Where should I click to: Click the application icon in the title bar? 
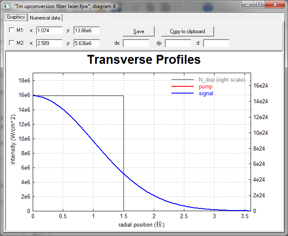click(6, 6)
